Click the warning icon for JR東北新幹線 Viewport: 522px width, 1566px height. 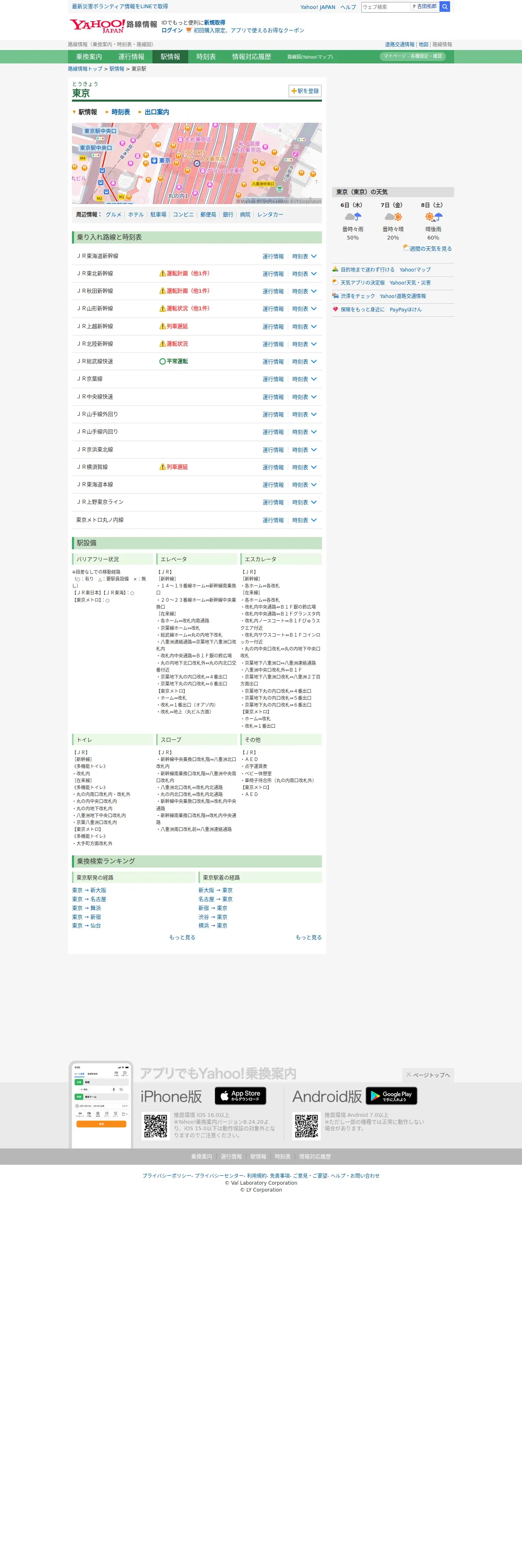(x=162, y=274)
